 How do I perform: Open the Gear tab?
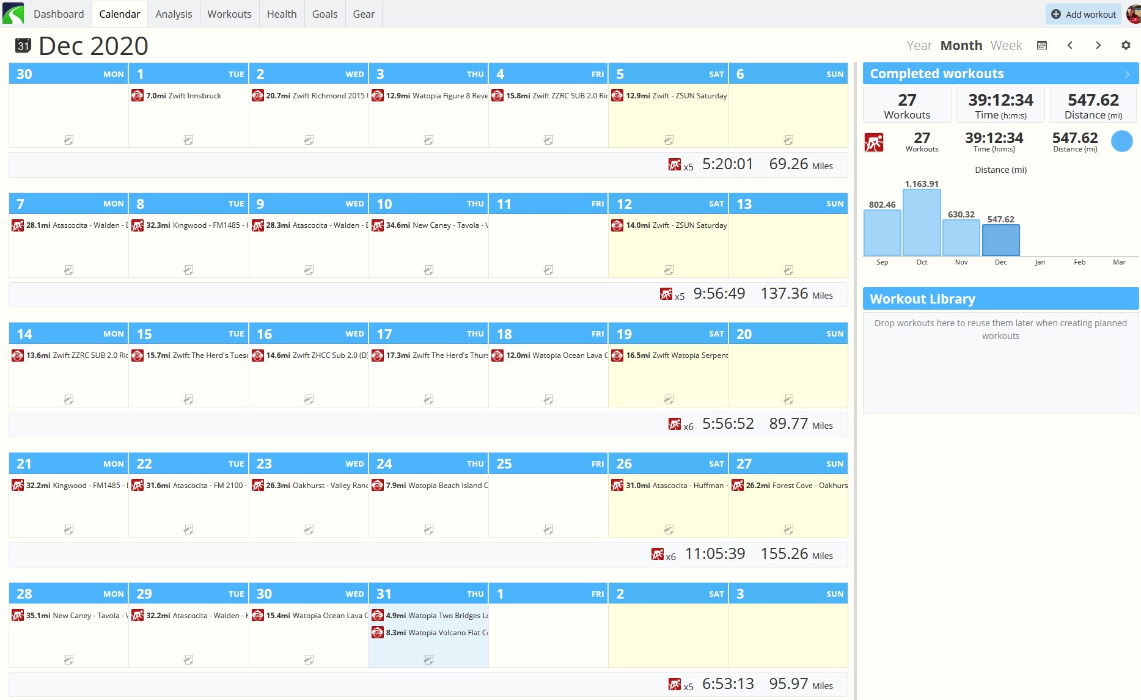[x=364, y=14]
